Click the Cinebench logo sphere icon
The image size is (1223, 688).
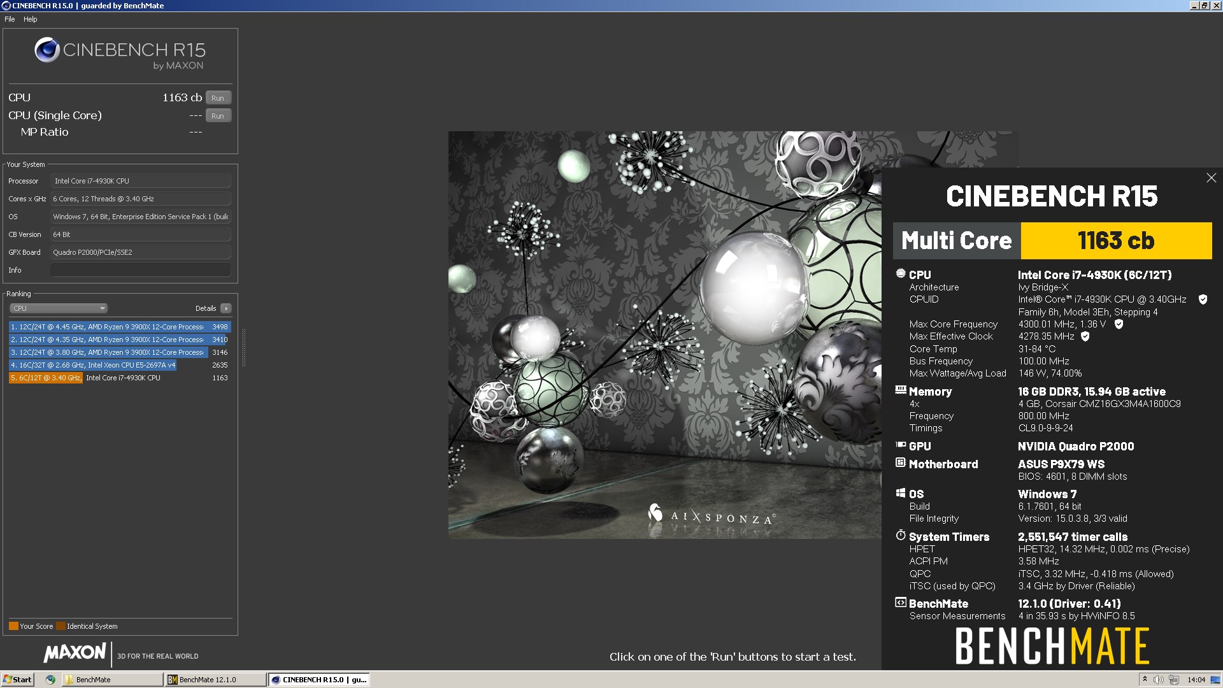(x=46, y=50)
